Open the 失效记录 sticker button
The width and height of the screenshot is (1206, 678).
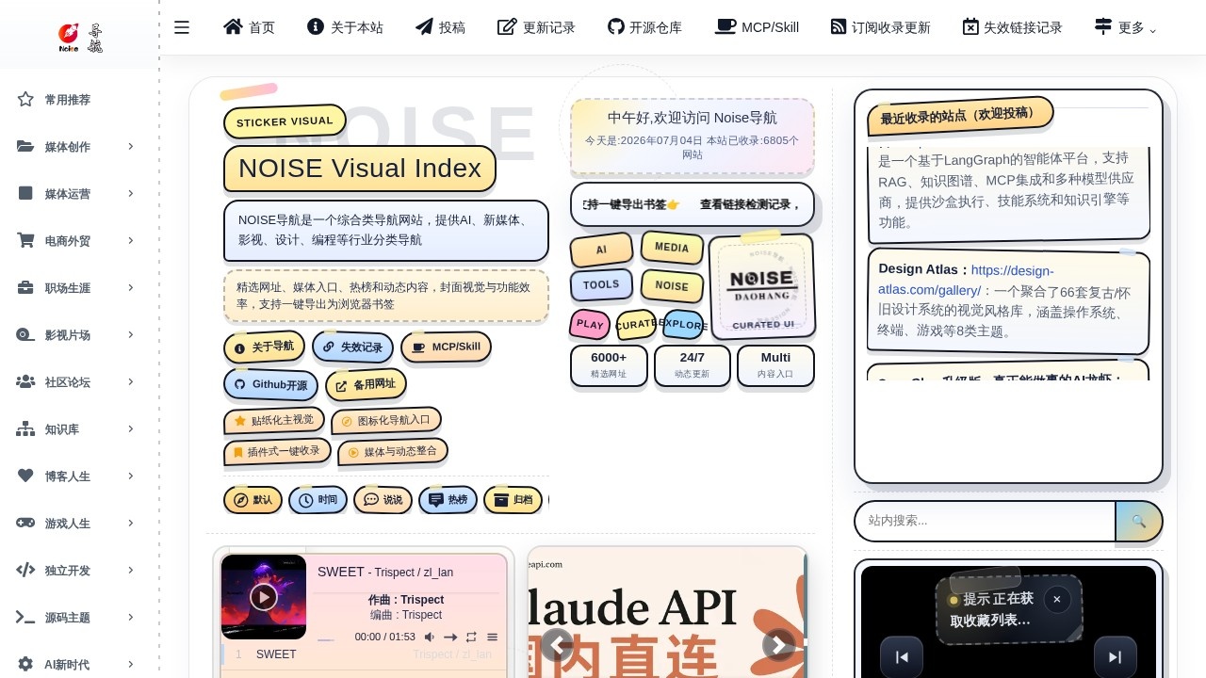pyautogui.click(x=352, y=347)
